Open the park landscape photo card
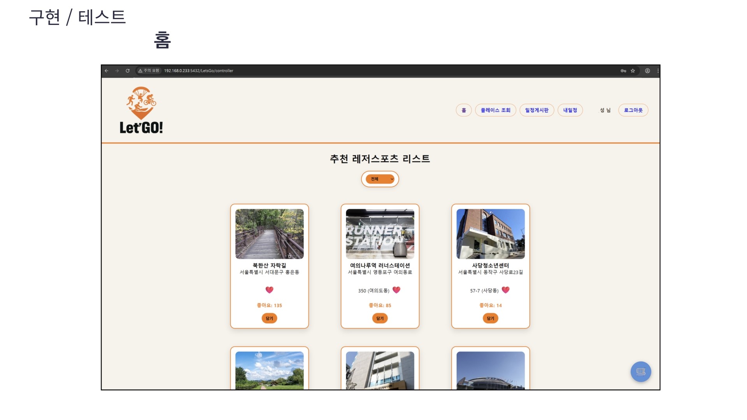Image resolution: width=747 pixels, height=420 pixels. point(270,370)
